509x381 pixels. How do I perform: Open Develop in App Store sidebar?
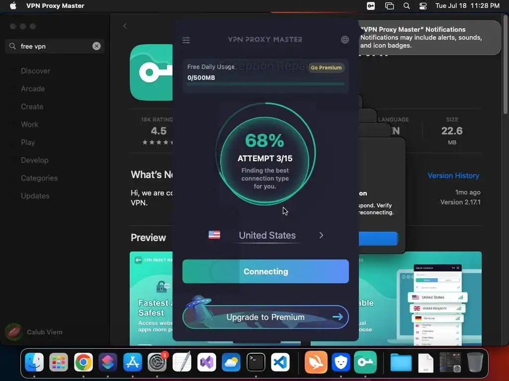click(x=34, y=160)
